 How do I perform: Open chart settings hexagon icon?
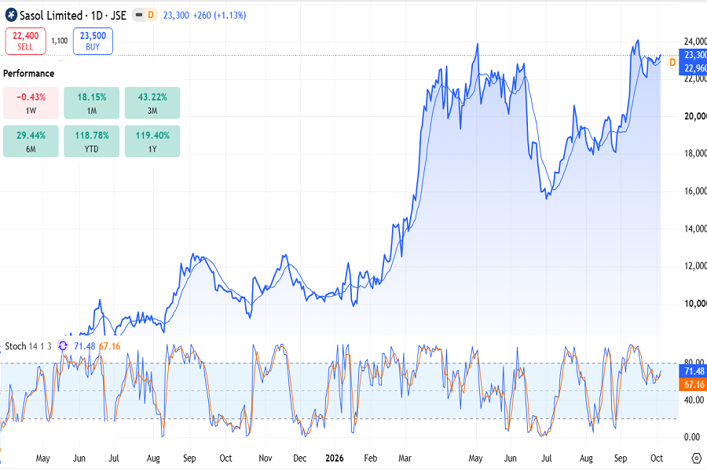pyautogui.click(x=697, y=458)
